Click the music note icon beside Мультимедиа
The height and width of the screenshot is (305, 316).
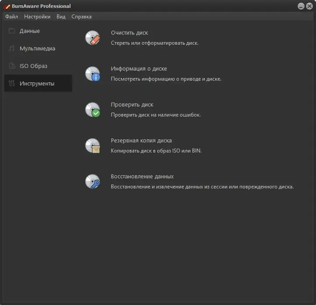pyautogui.click(x=12, y=48)
